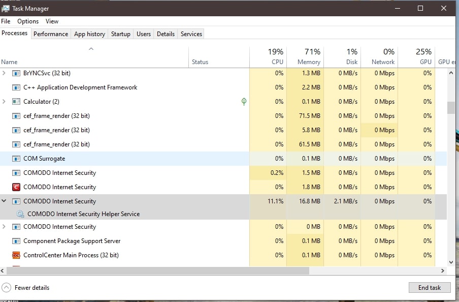Sort by the Memory column header

tap(305, 57)
